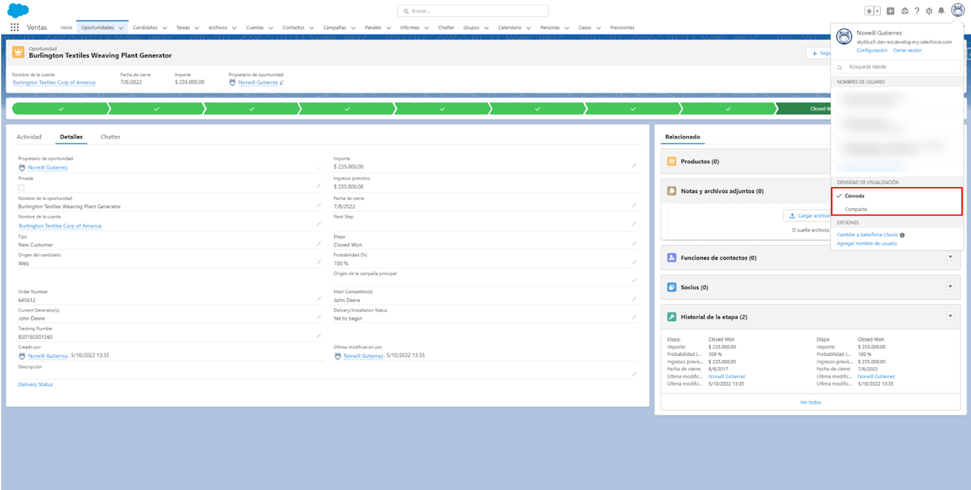Viewport: 971px width, 490px height.
Task: Expand the Cuentas tab dropdown
Action: 271,28
